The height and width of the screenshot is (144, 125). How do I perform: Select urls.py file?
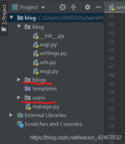click(56, 62)
